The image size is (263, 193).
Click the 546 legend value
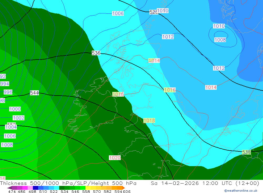75,191
